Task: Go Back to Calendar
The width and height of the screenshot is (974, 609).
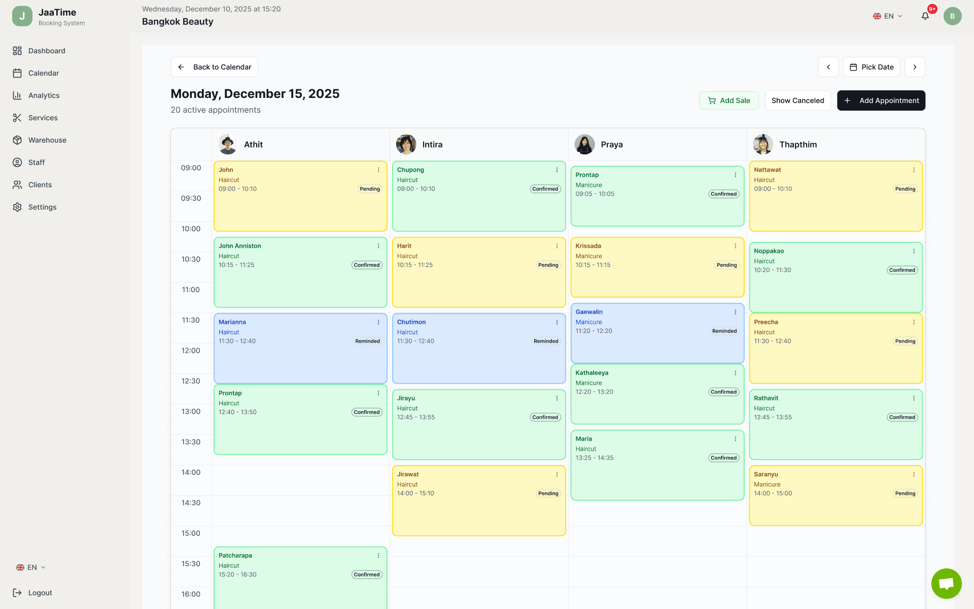Action: (214, 67)
